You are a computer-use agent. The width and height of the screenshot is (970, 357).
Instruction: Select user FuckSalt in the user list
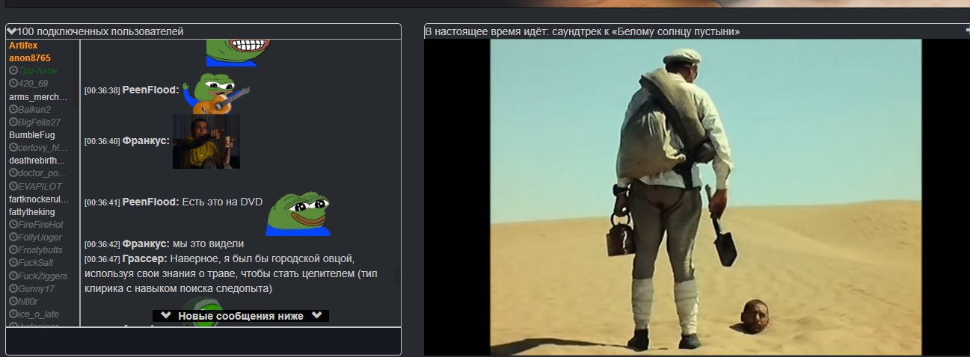coord(36,263)
